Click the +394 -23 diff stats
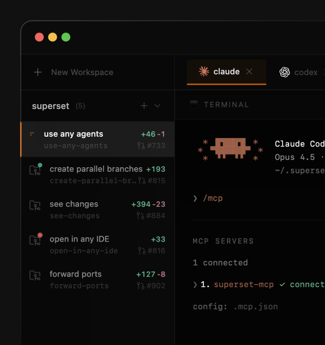Viewport: 325px width, 345px height. pyautogui.click(x=148, y=204)
